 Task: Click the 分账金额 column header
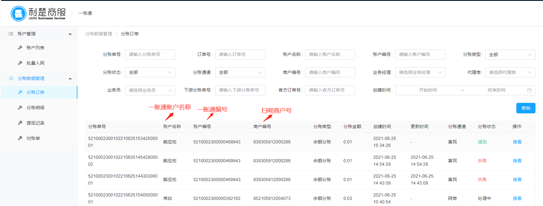[352, 127]
